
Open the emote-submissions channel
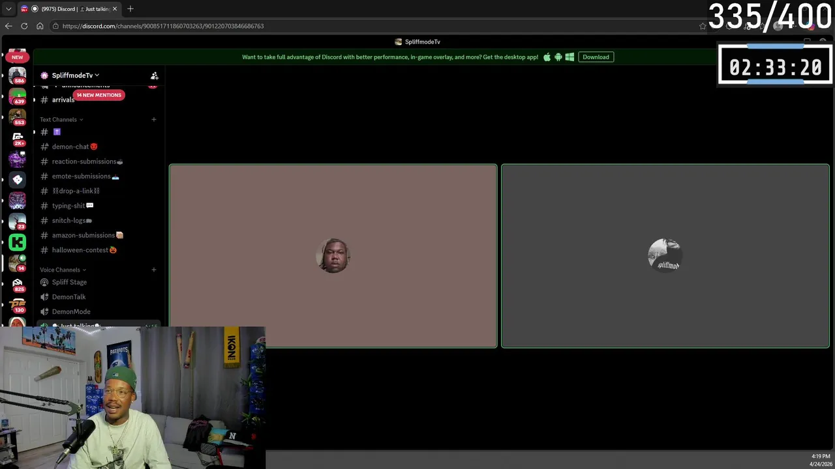tap(98, 176)
